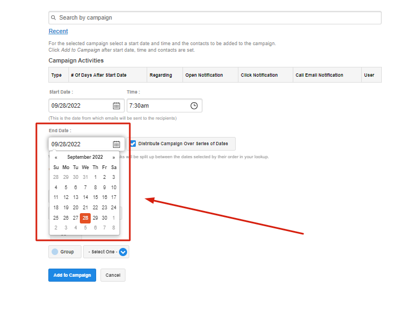This screenshot has width=403, height=311.
Task: Open the Select One dropdown
Action: 123,252
